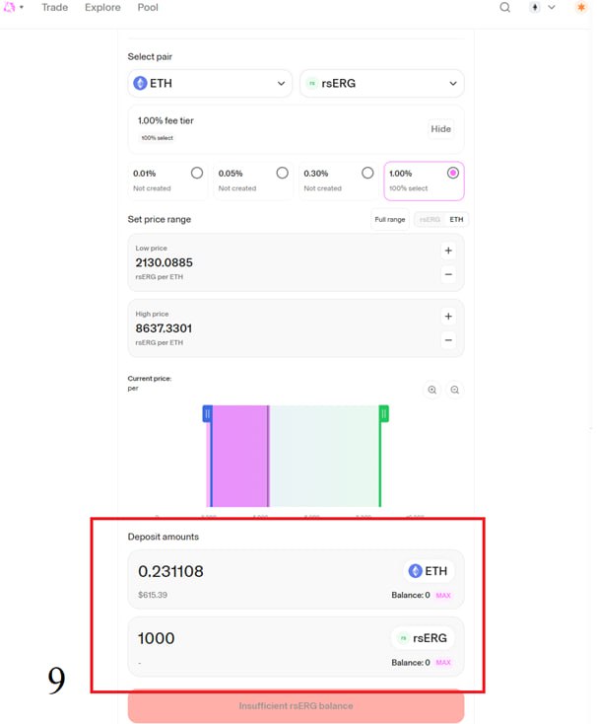The width and height of the screenshot is (597, 724).
Task: Zoom out on the price chart
Action: click(x=454, y=390)
